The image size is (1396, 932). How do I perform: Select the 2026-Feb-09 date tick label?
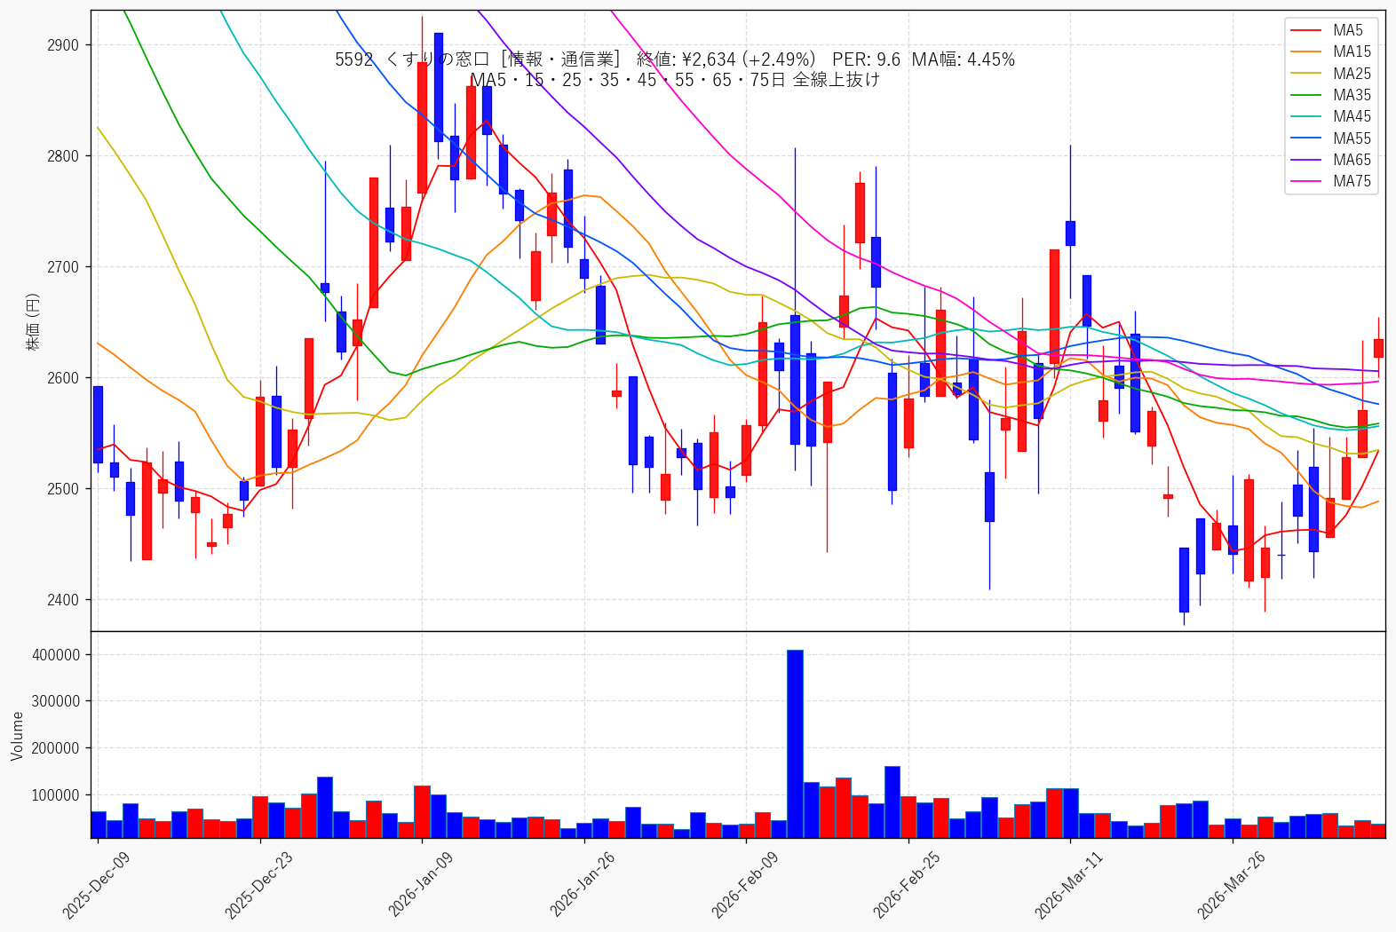point(744,884)
